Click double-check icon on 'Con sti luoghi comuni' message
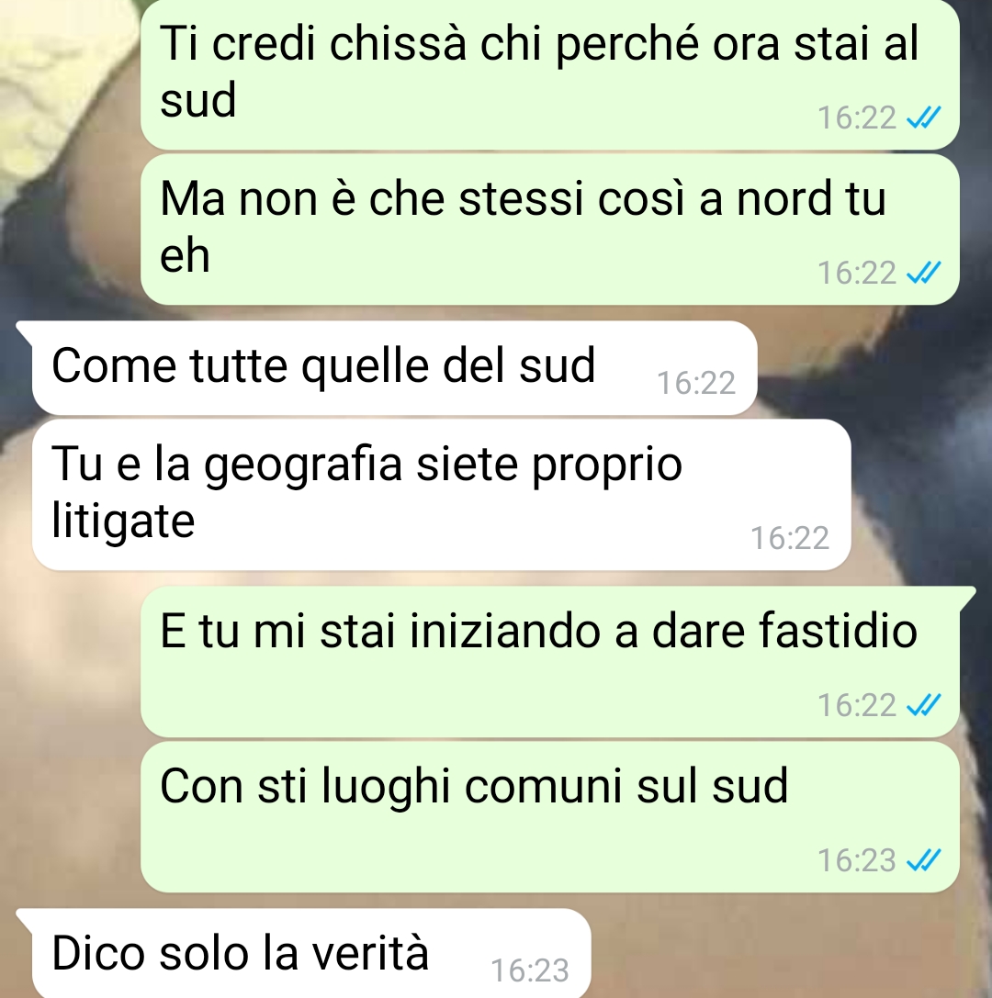 coord(923,860)
